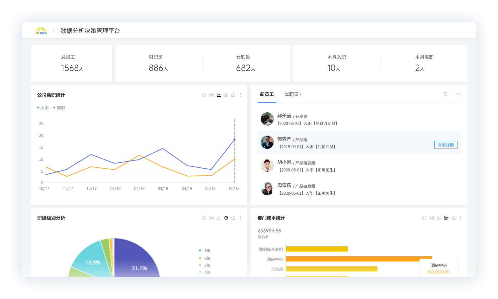Select employee name 何森严
The height and width of the screenshot is (299, 498).
pyautogui.click(x=284, y=139)
